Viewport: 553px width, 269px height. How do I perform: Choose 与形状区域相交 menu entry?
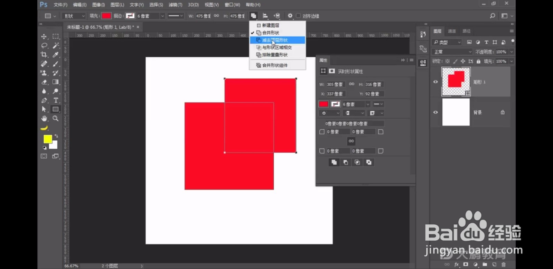(x=278, y=47)
